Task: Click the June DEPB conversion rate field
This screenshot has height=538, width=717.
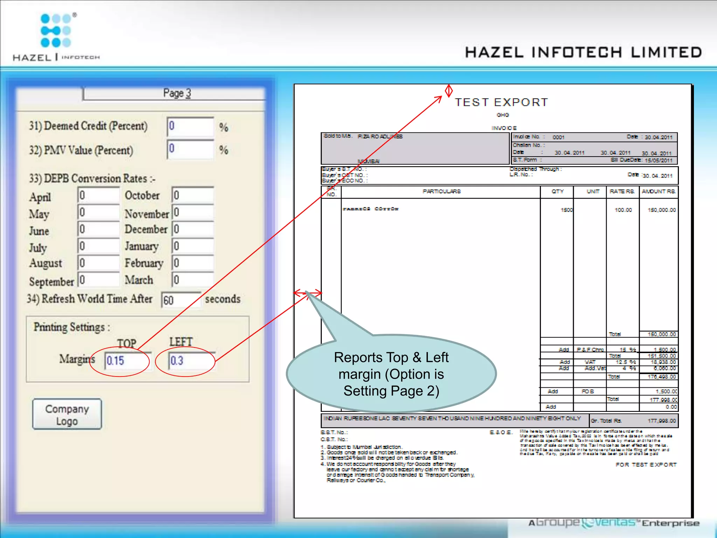Action: [98, 229]
